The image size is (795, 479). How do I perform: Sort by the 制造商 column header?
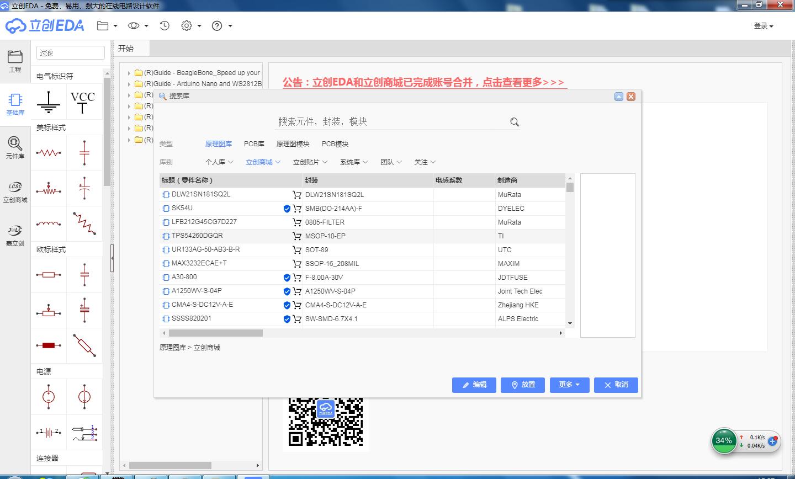(x=530, y=180)
